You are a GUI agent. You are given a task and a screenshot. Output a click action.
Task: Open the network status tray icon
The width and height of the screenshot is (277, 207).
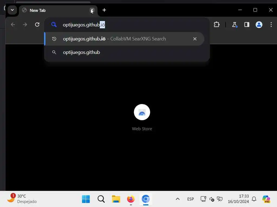click(x=203, y=199)
